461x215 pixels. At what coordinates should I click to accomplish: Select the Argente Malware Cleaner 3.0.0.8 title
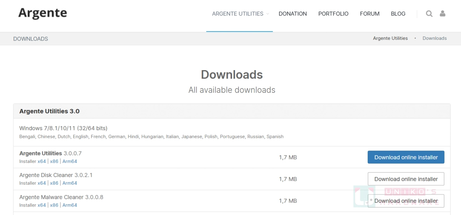61,197
